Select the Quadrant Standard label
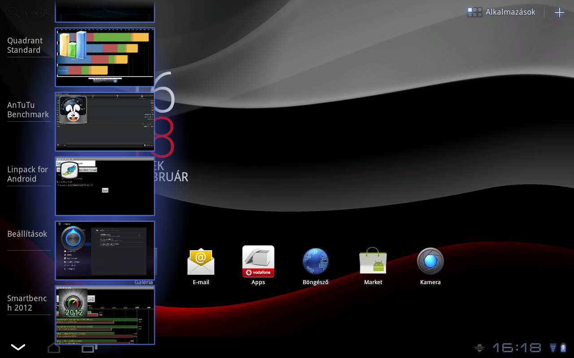574x358 pixels. pos(24,45)
